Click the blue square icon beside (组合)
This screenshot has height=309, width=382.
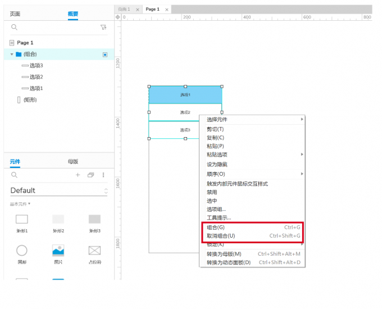pos(105,54)
